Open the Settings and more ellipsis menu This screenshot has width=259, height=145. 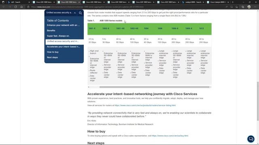click(255, 7)
